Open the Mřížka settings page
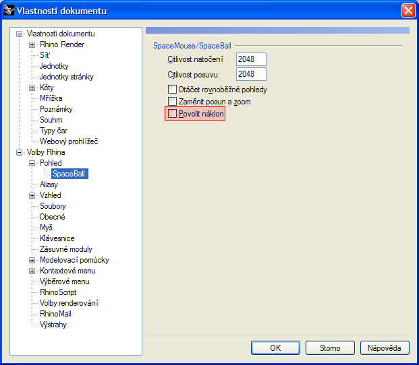Screen dimensions: 419x365 51,98
